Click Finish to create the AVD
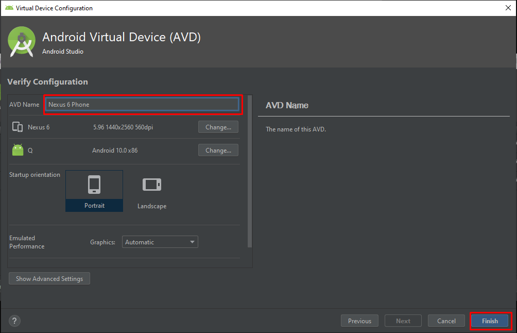Image resolution: width=517 pixels, height=333 pixels. pyautogui.click(x=490, y=321)
